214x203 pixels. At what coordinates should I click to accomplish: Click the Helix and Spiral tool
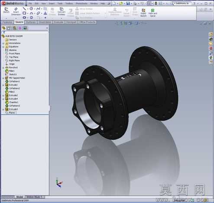click(152, 13)
